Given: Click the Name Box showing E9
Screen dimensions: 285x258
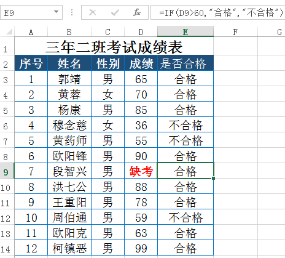Looking at the screenshot, I should point(31,12).
